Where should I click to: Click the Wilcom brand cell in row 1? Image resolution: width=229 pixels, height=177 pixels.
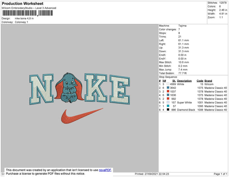click(209, 84)
